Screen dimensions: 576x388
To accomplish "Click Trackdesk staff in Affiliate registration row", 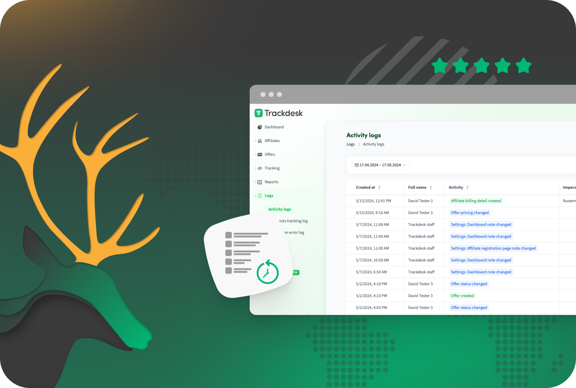I will click(421, 248).
